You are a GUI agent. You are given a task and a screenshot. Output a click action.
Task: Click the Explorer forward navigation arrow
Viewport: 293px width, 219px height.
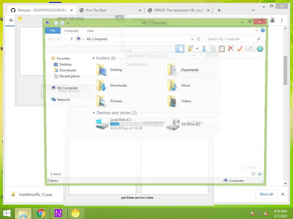coord(58,39)
